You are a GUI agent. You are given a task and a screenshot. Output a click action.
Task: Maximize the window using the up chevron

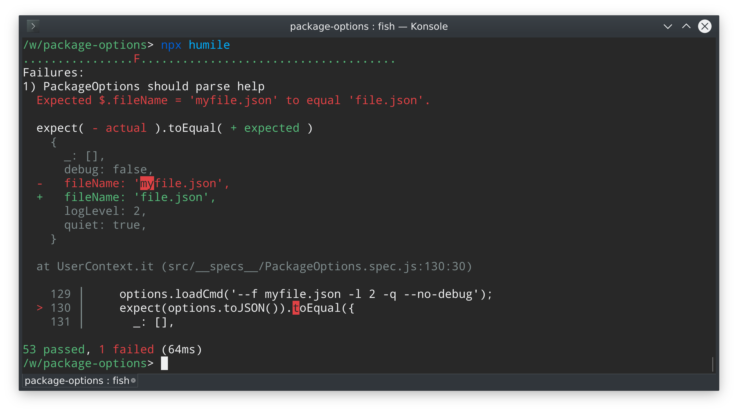tap(686, 27)
